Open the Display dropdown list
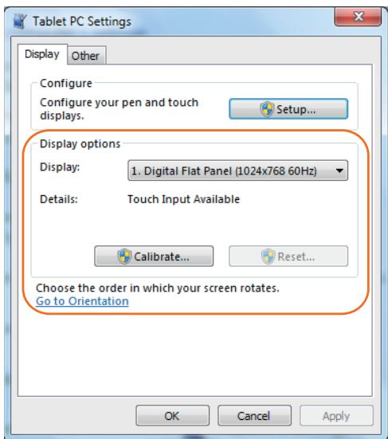The height and width of the screenshot is (439, 388). click(x=237, y=171)
